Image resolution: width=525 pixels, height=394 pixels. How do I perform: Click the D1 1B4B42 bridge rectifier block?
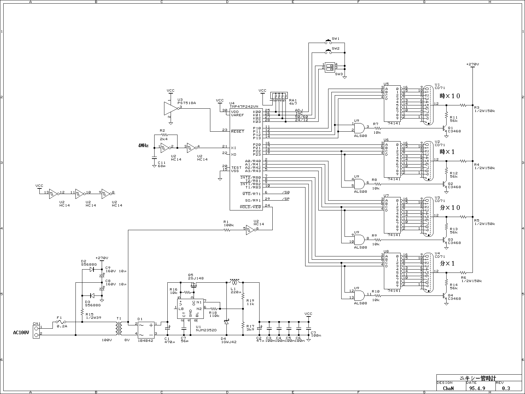tap(146, 330)
